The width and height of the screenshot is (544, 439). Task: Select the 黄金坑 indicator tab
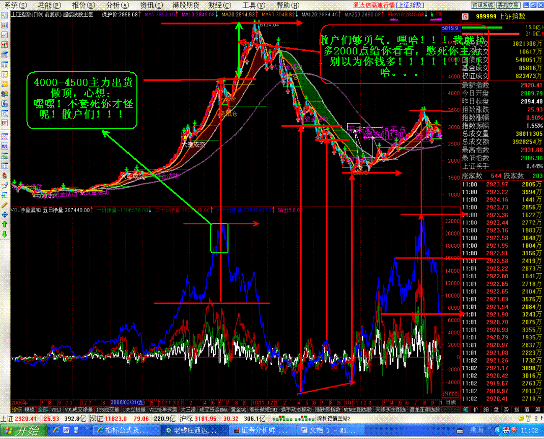238,409
